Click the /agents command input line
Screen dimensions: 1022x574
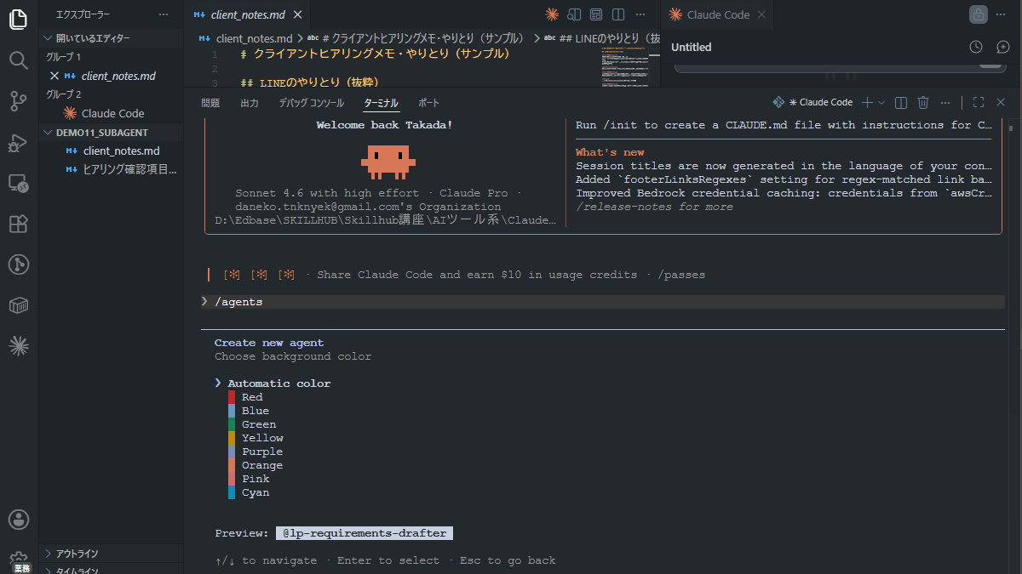tap(603, 302)
